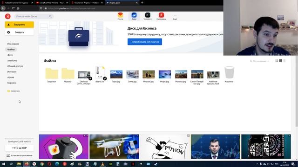Click the +1 ТБ за 300₽ button
The height and width of the screenshot is (167, 298).
[x=19, y=148]
